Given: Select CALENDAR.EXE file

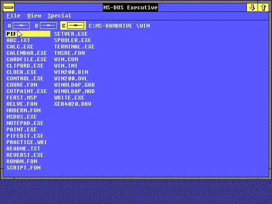Looking at the screenshot, I should (27, 53).
